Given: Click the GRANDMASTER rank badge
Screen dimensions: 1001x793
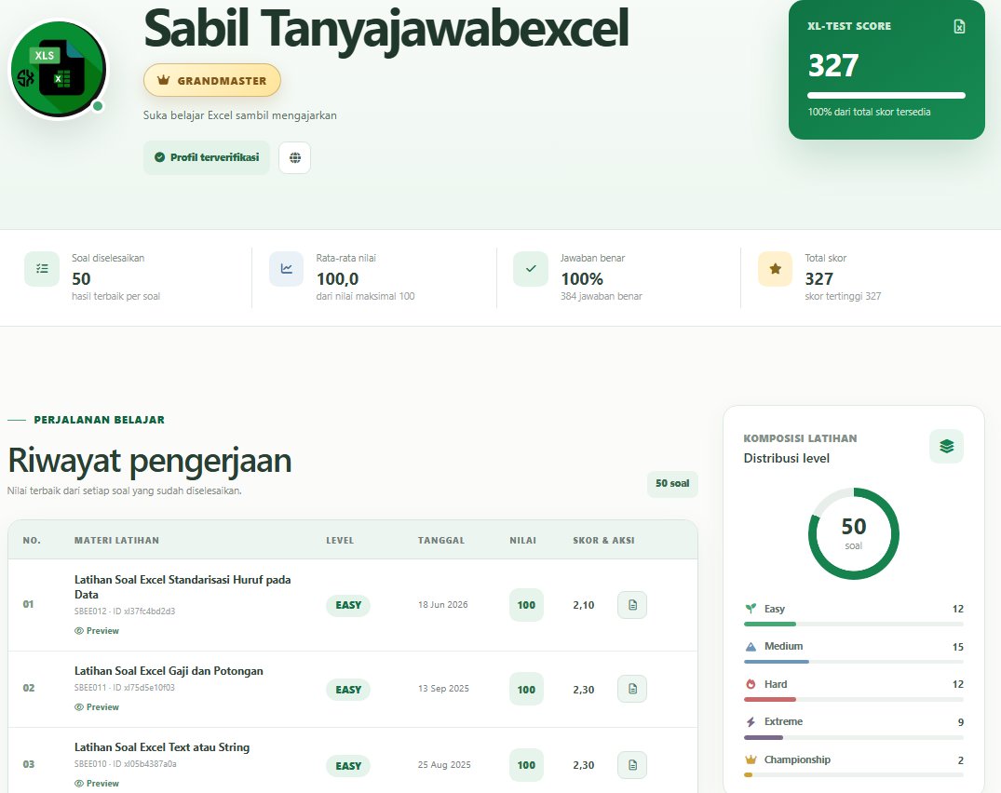Looking at the screenshot, I should click(x=212, y=80).
